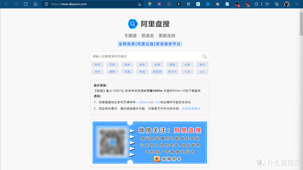This screenshot has height=170, width=303.
Task: Open the browser home page icon
Action: click(35, 4)
